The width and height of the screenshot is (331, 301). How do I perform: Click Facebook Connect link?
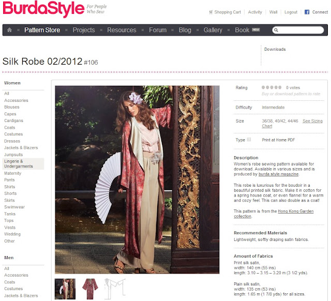tap(320, 12)
